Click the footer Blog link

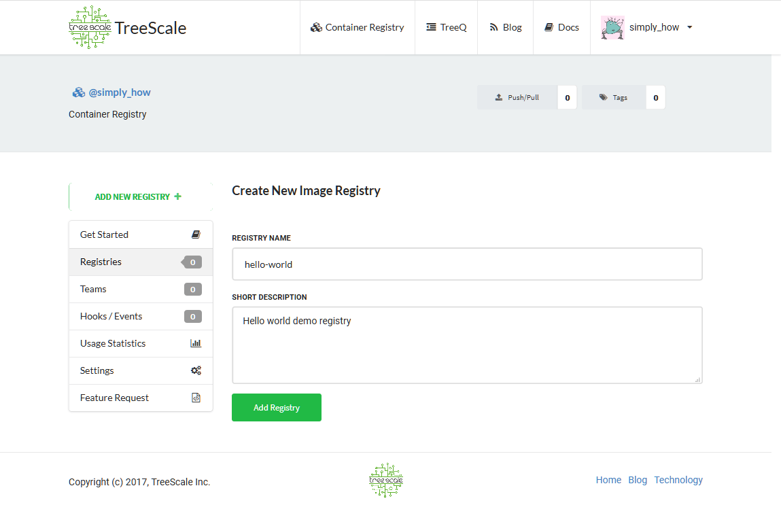pos(638,480)
